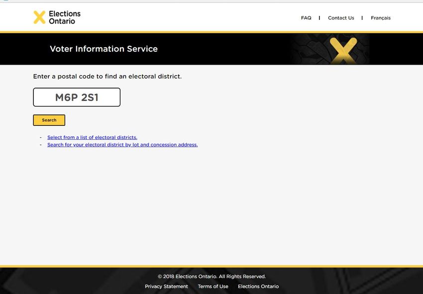Click the Elections Ontario logo

coord(57,17)
